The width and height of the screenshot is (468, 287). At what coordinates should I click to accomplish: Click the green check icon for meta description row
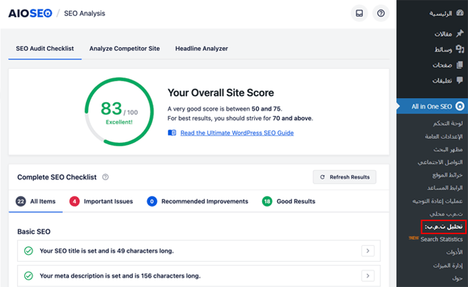[x=29, y=276]
